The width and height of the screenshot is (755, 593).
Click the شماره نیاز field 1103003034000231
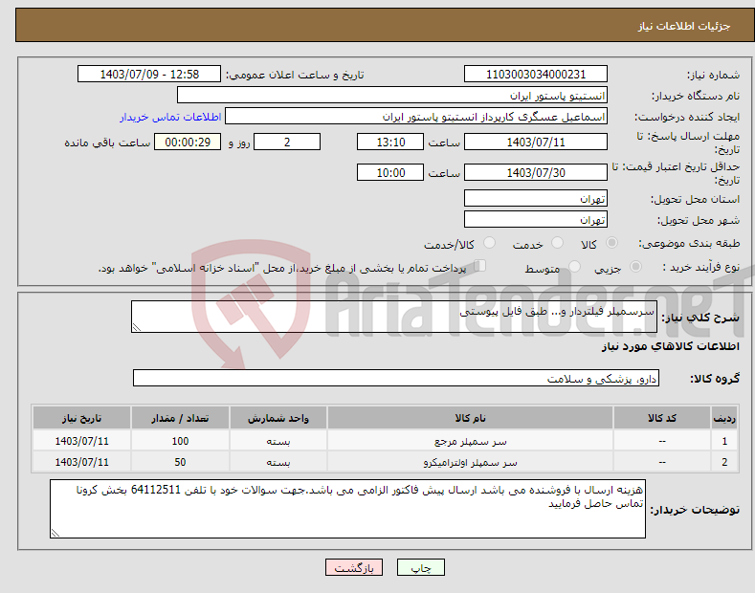[536, 75]
